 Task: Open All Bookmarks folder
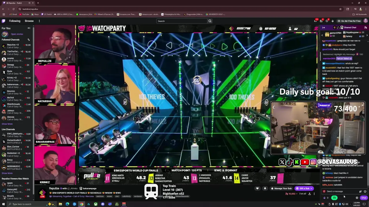[360, 14]
